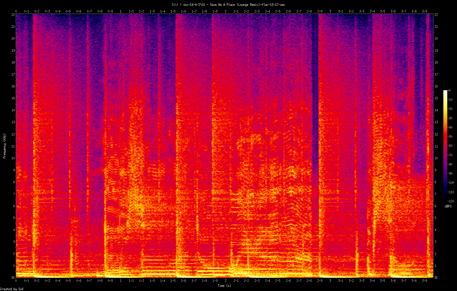Click the 'Created by SoX' credit text

12,289
